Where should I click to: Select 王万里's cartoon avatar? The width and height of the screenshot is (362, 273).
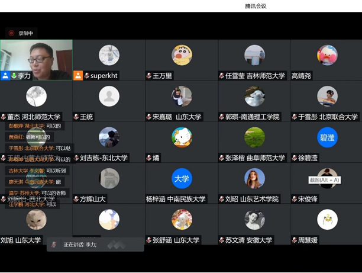182,55
